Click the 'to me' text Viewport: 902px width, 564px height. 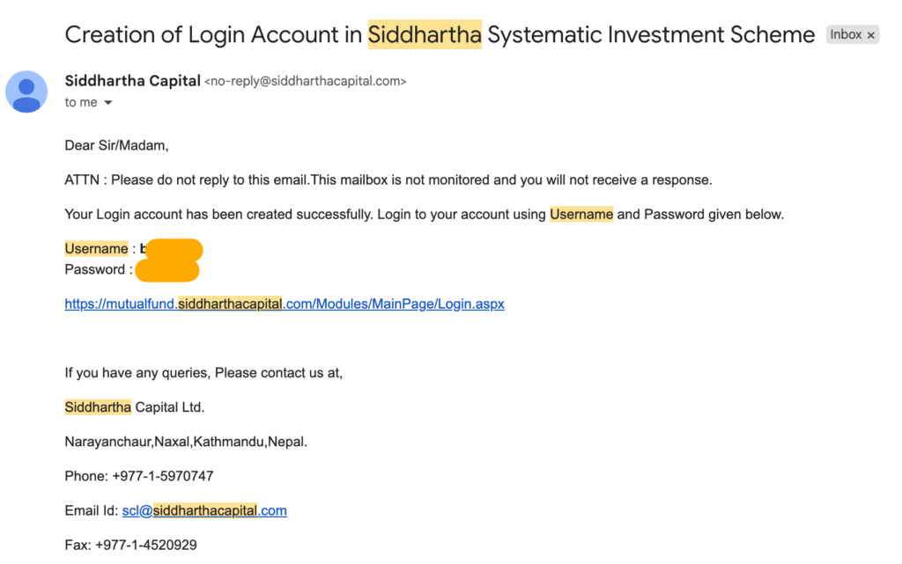click(x=80, y=102)
